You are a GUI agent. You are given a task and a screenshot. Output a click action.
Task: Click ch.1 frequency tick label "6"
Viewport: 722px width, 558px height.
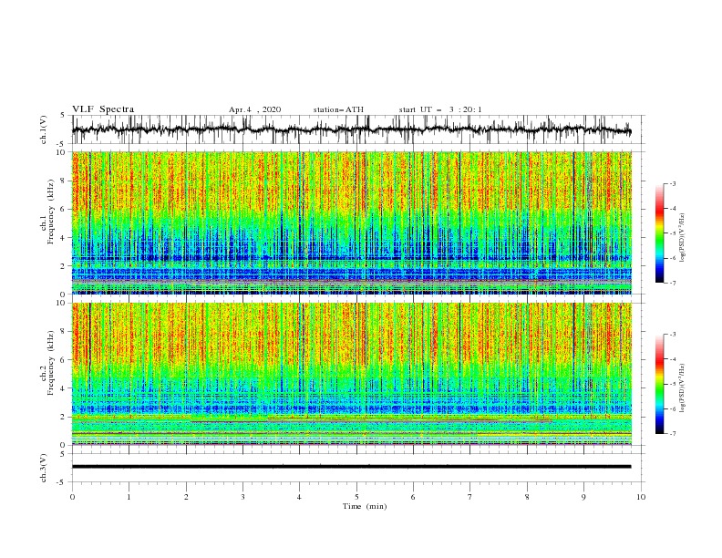tap(65, 209)
